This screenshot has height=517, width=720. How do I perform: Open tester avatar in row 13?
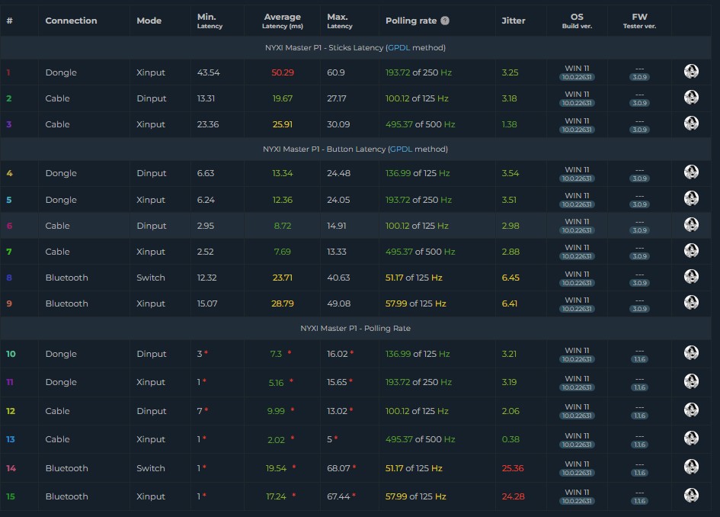[691, 438]
